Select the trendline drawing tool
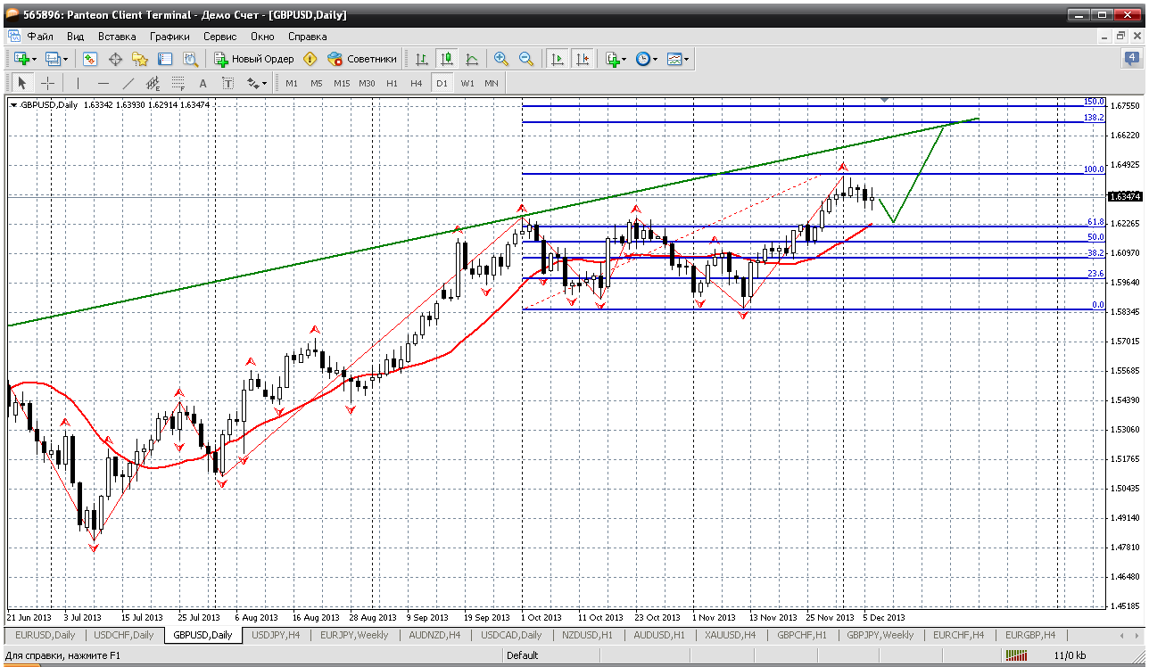Screen dimensions: 1149x667 [128, 83]
